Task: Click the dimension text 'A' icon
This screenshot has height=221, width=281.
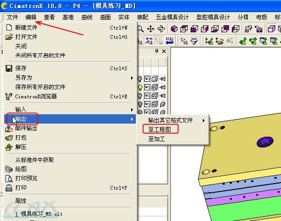Action: click(x=149, y=41)
